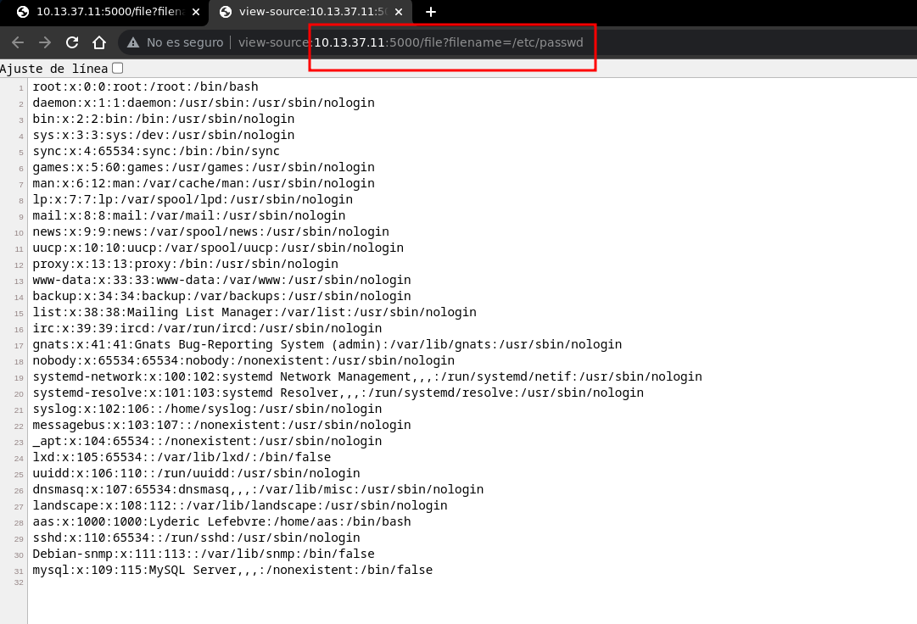The width and height of the screenshot is (917, 624).
Task: Click the 'mail:x:8:8:mail' line
Action: [189, 215]
